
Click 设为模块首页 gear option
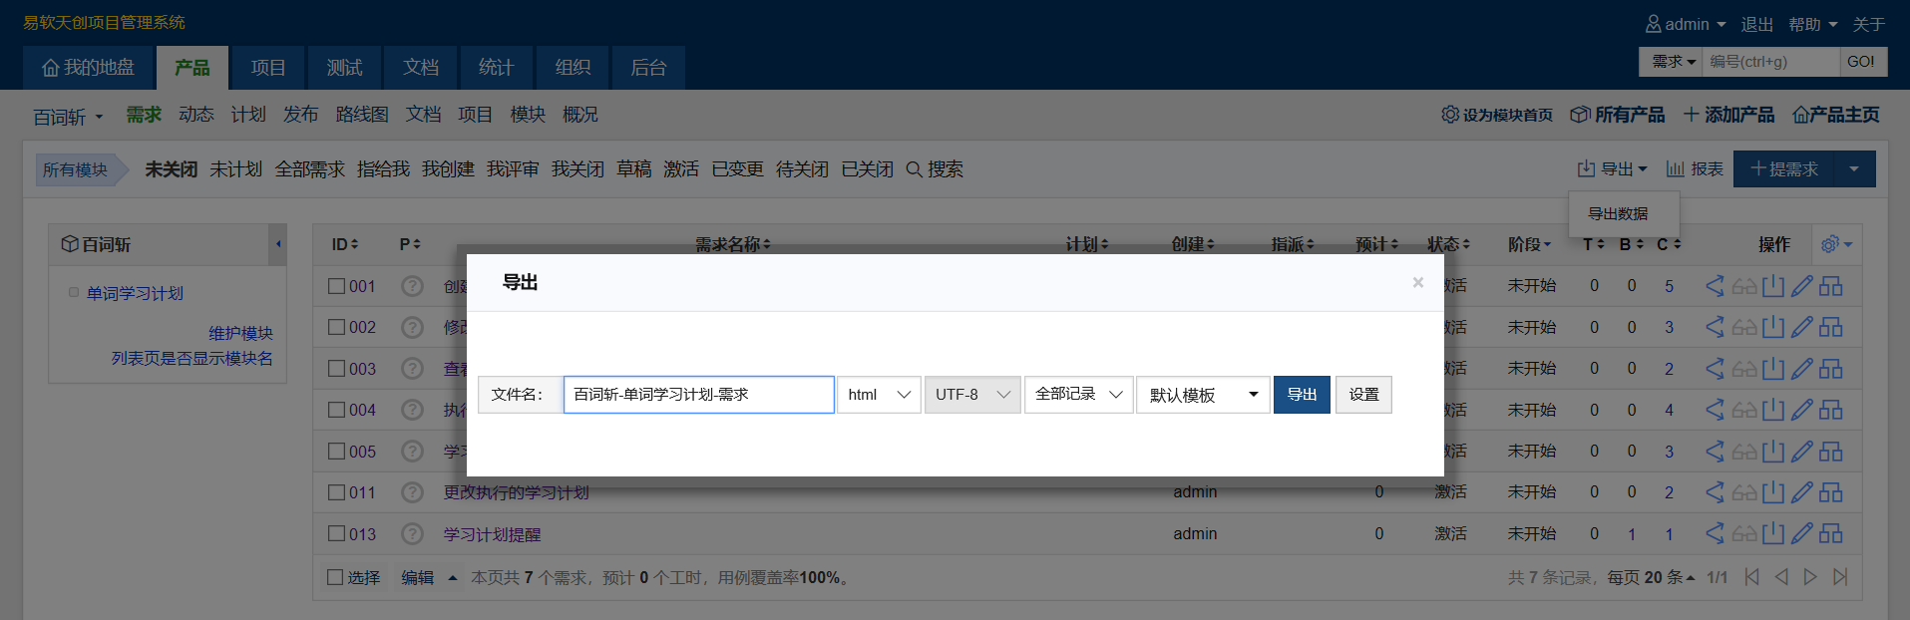pyautogui.click(x=1497, y=115)
